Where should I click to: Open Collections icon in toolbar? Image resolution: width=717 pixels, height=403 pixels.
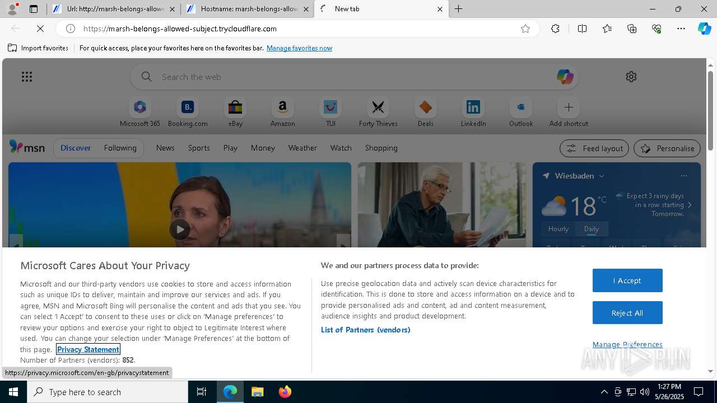point(632,29)
